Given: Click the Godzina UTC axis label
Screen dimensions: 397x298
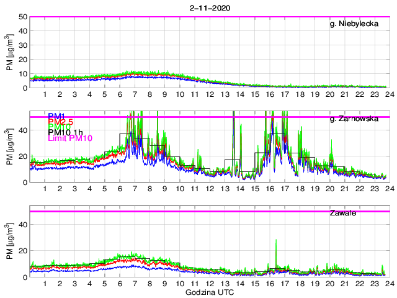Looking at the screenshot, I should 208,292.
